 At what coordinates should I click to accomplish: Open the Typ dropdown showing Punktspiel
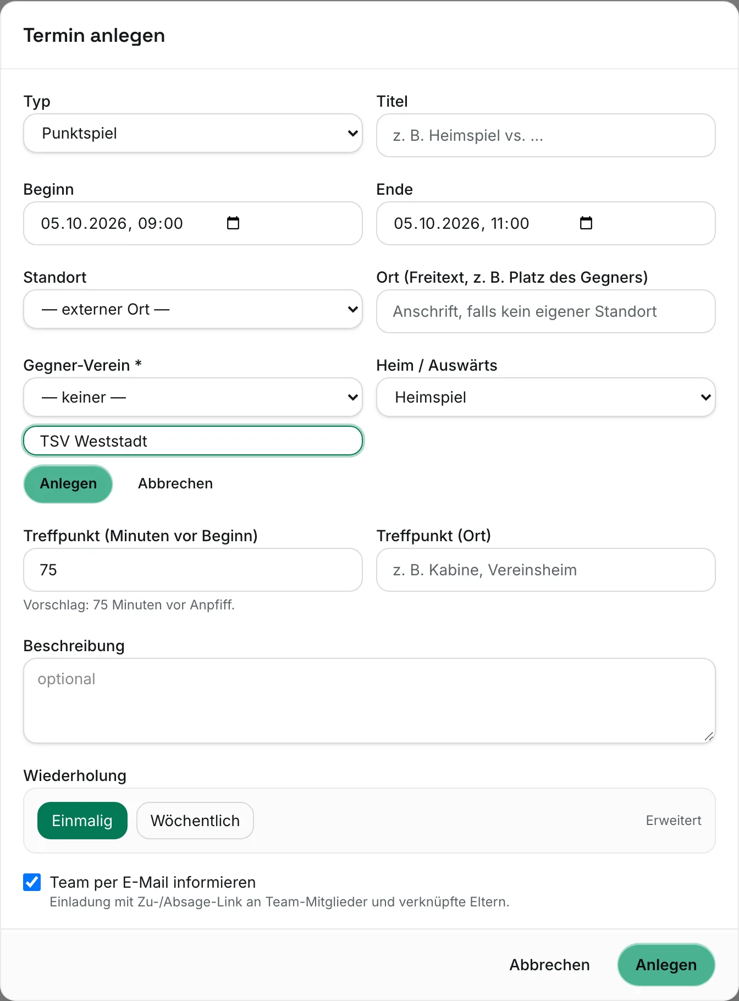(x=193, y=133)
